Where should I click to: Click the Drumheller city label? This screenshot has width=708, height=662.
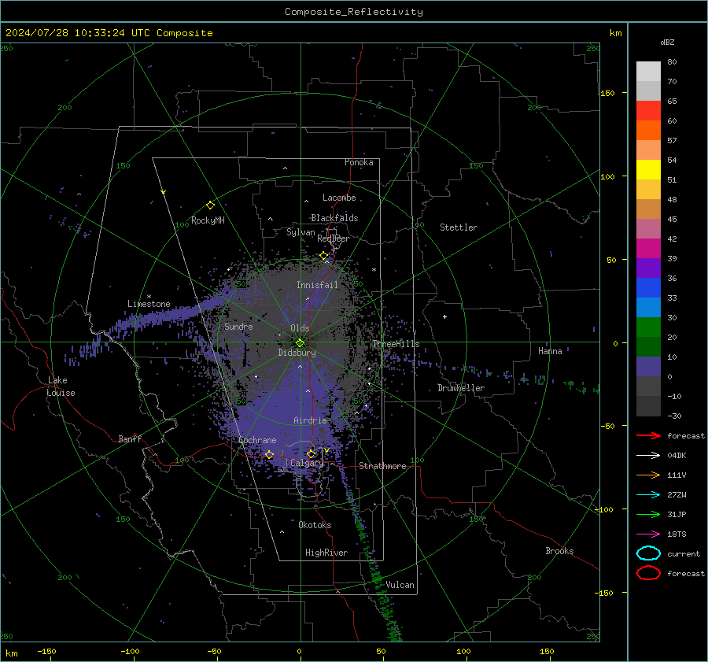click(x=460, y=388)
